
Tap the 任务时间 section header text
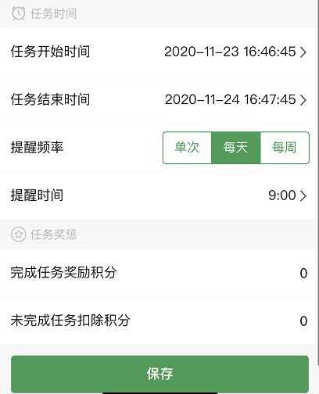(x=53, y=14)
